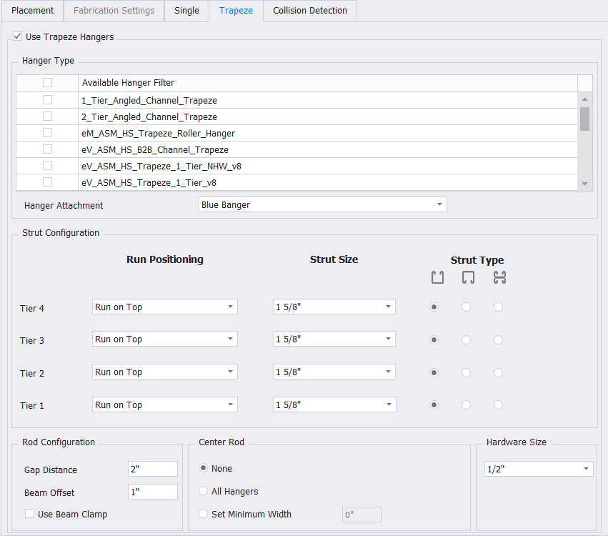Click the Available Hanger Filter header text

point(128,83)
